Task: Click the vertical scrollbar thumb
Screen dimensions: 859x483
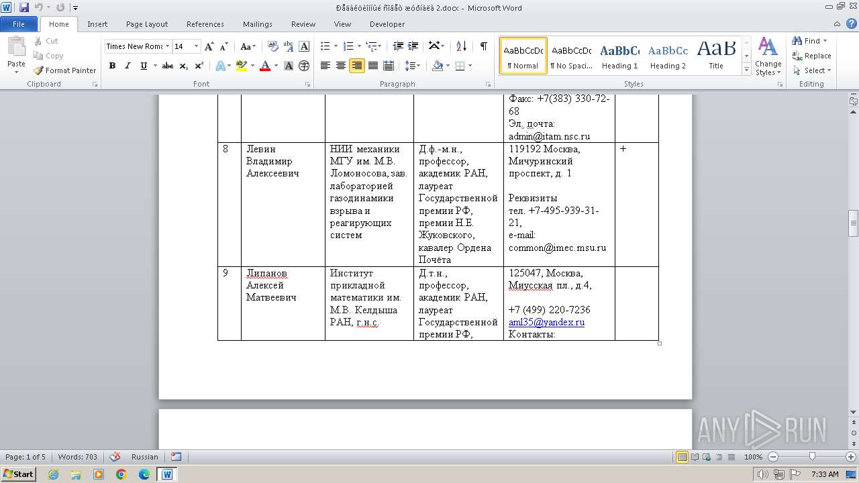Action: (x=853, y=223)
